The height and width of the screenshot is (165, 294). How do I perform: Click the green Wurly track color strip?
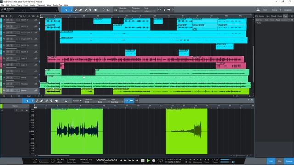coord(1,78)
